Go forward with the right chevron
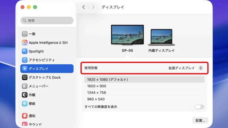Image resolution: width=228 pixels, height=128 pixels. pyautogui.click(x=93, y=7)
